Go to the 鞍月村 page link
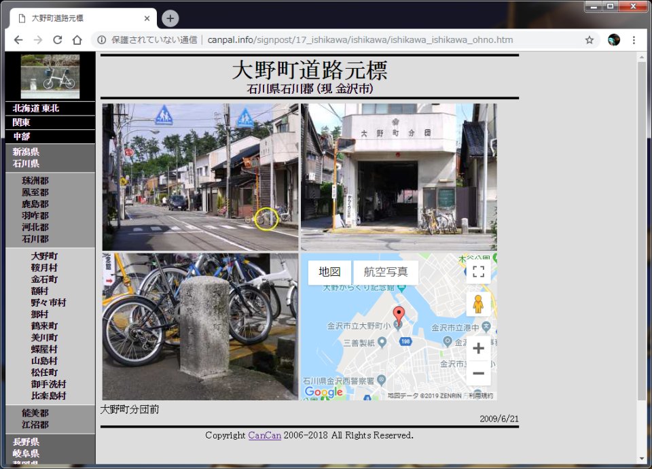The width and height of the screenshot is (652, 469). [x=44, y=268]
